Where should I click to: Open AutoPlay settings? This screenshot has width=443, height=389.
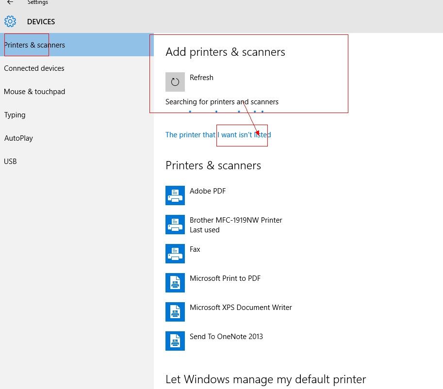(x=18, y=138)
